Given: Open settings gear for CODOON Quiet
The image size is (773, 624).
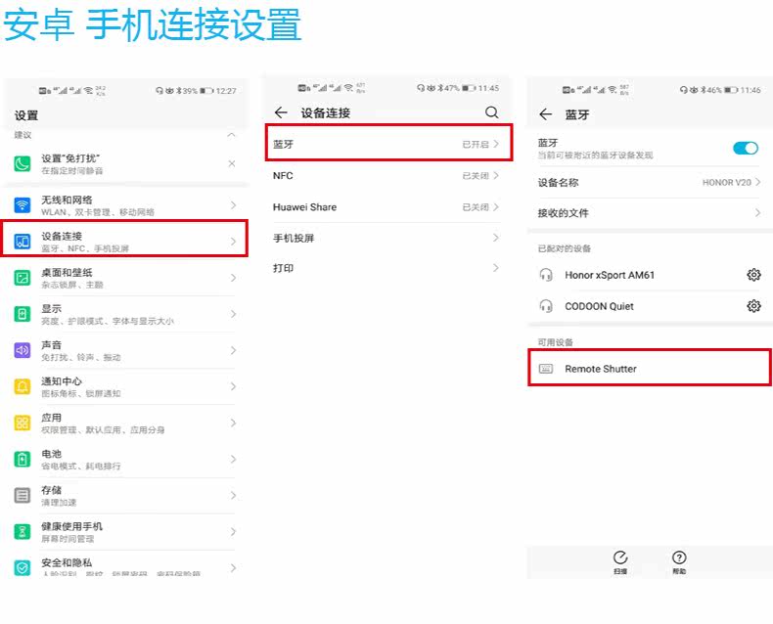Looking at the screenshot, I should [753, 306].
